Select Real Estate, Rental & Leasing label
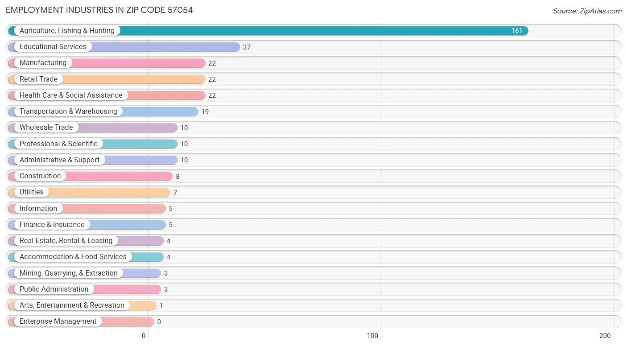This screenshot has width=627, height=346. 66,241
